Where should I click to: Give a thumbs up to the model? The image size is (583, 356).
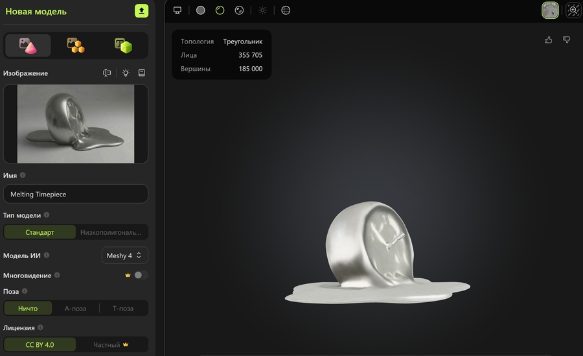(x=549, y=40)
